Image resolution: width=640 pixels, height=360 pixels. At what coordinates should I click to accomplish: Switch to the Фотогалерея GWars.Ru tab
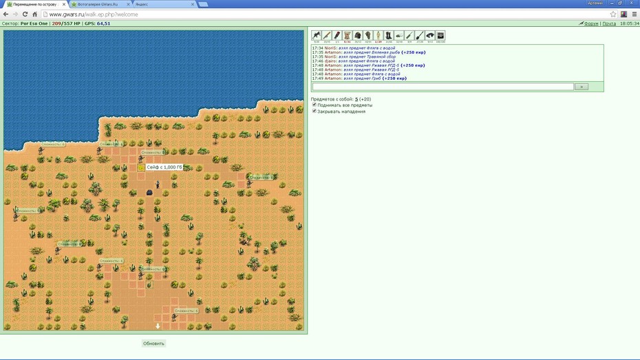pyautogui.click(x=100, y=4)
